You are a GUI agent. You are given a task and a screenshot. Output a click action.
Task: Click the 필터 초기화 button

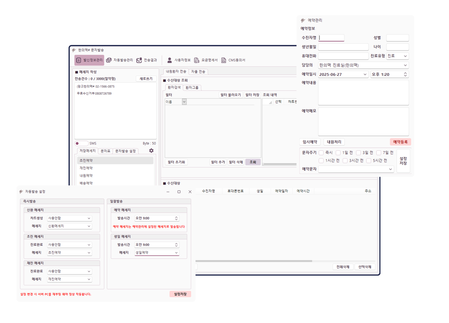click(x=176, y=162)
